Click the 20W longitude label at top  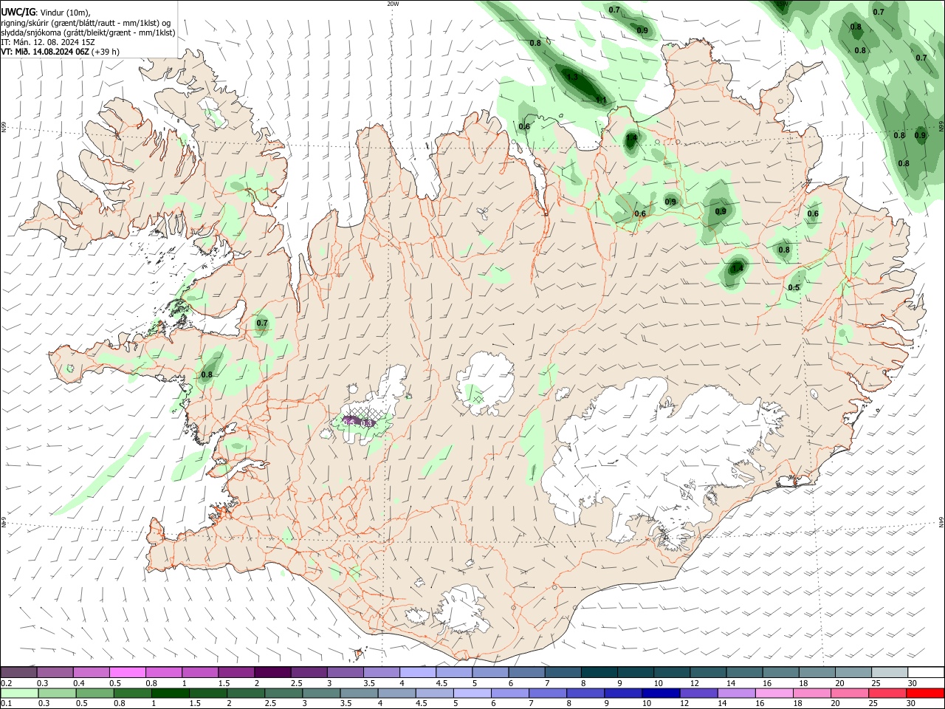pyautogui.click(x=393, y=4)
